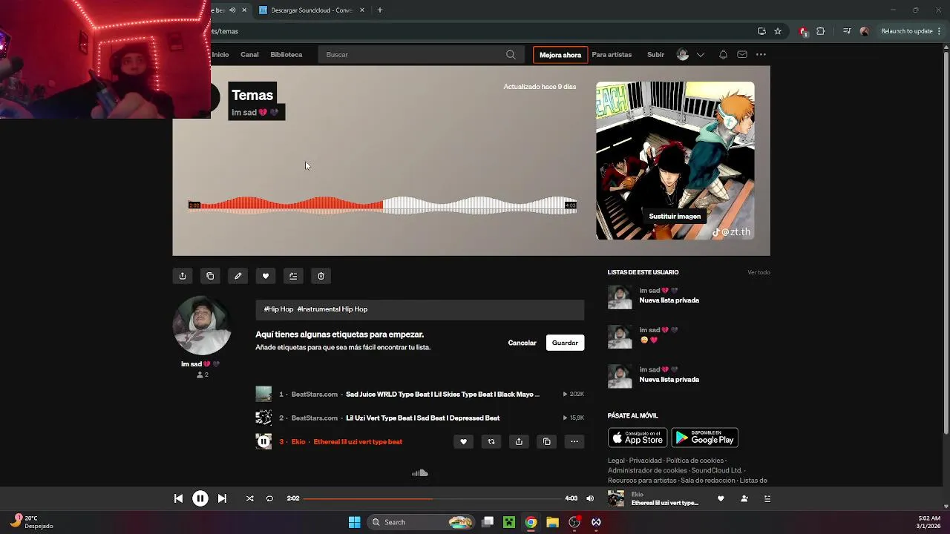Open the emoji-named playlist

coord(649,340)
